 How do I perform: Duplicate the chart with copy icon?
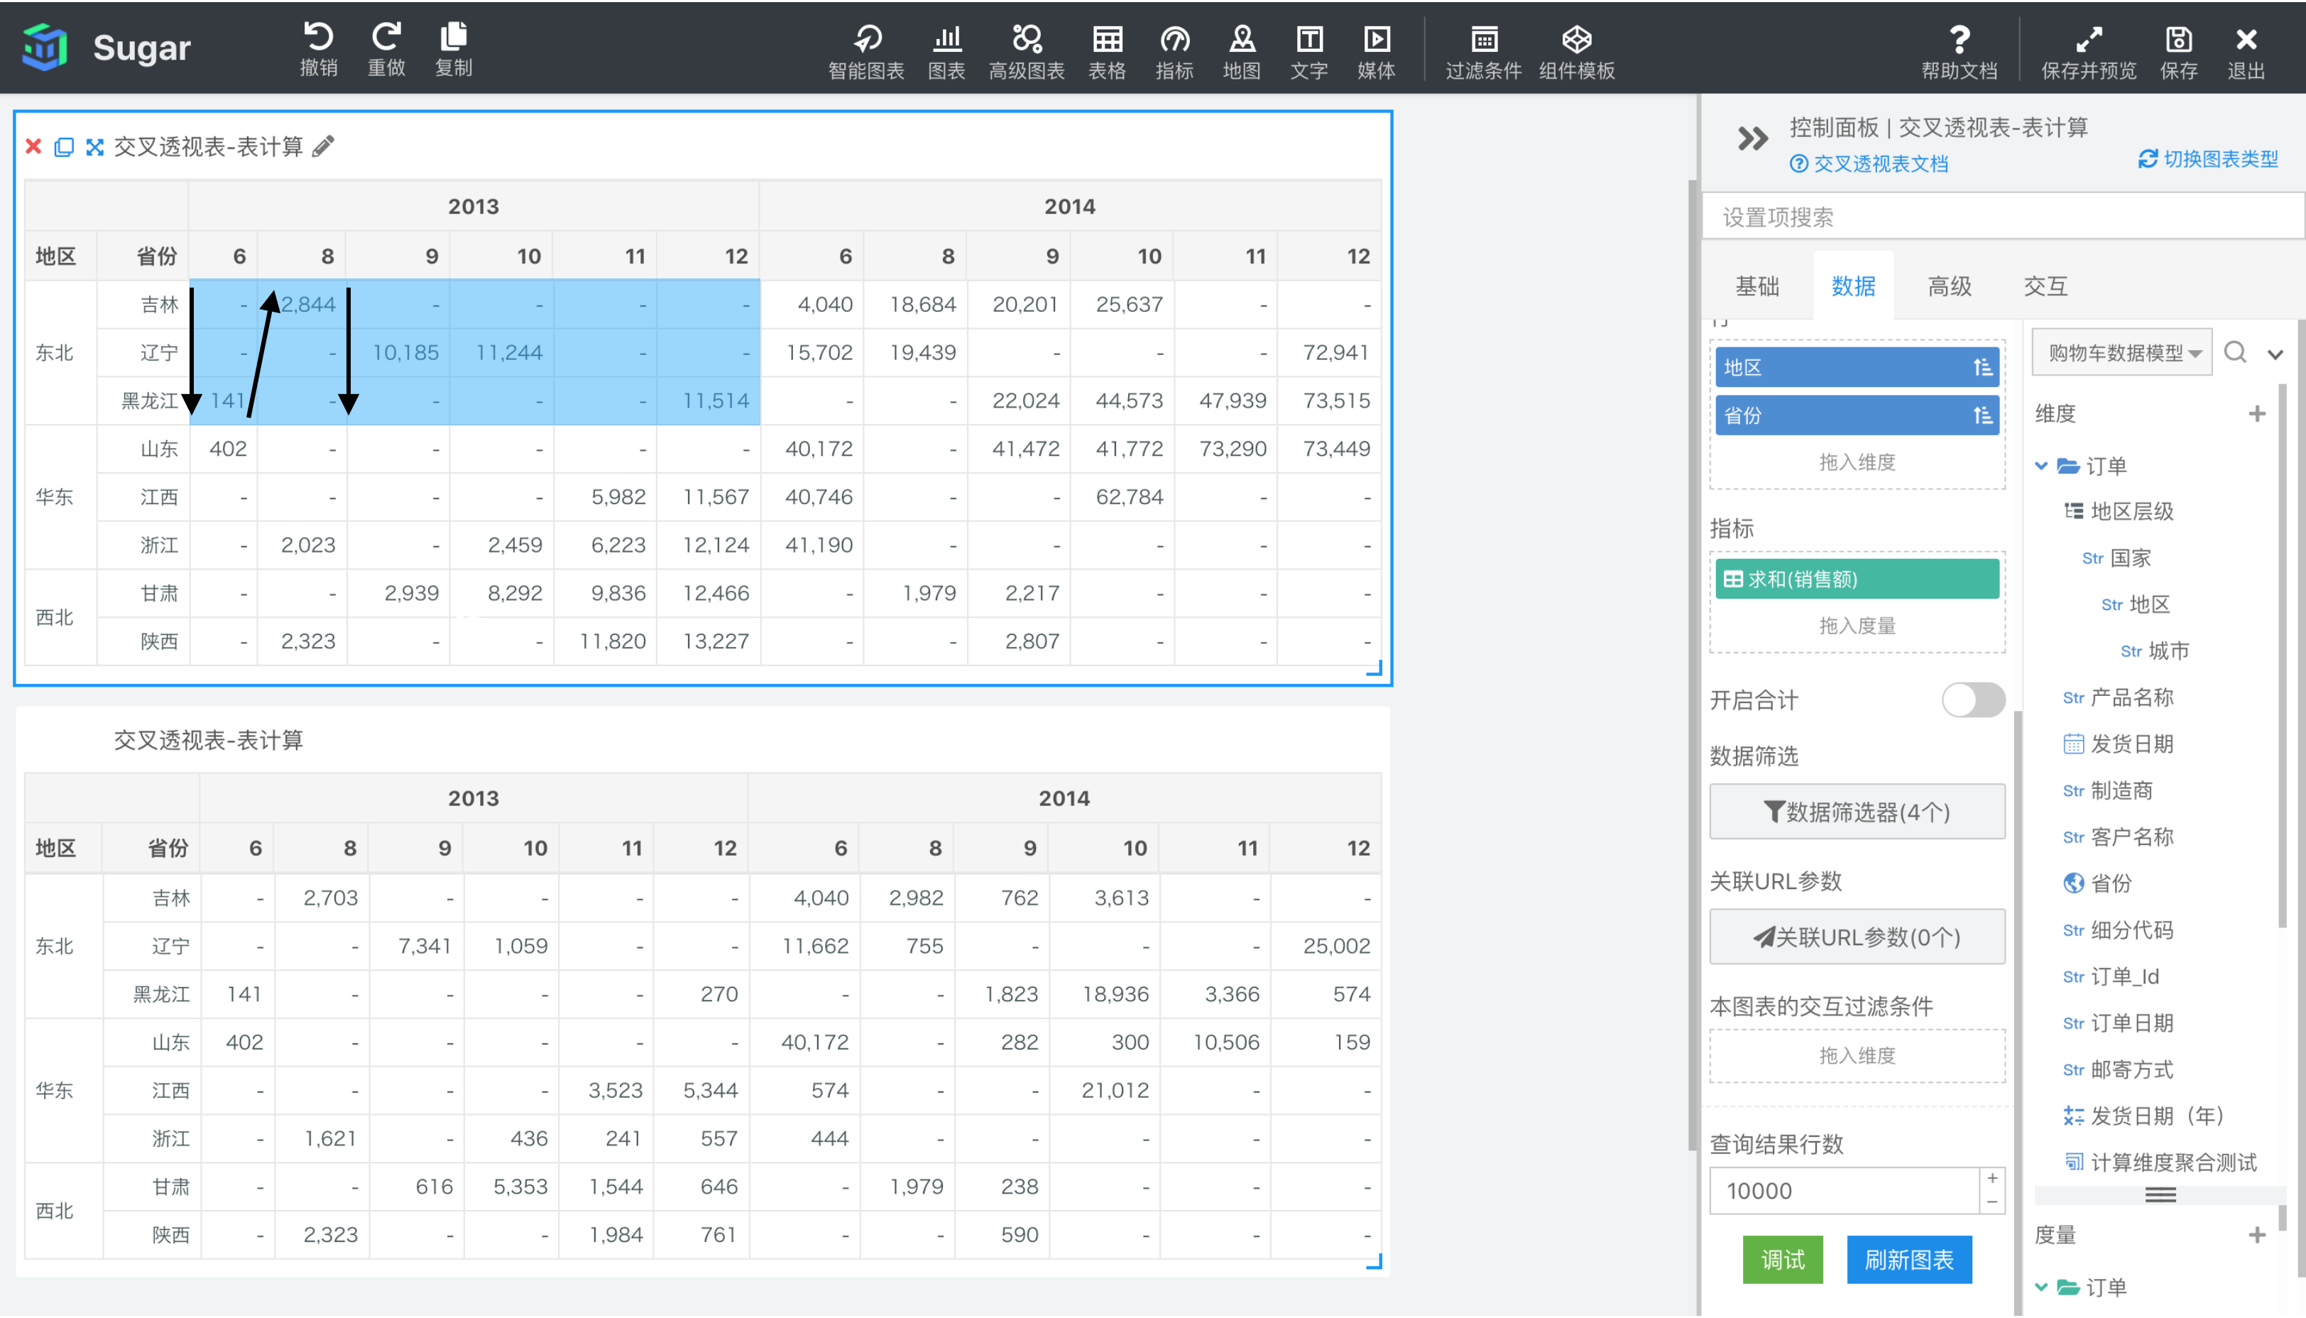tap(63, 147)
